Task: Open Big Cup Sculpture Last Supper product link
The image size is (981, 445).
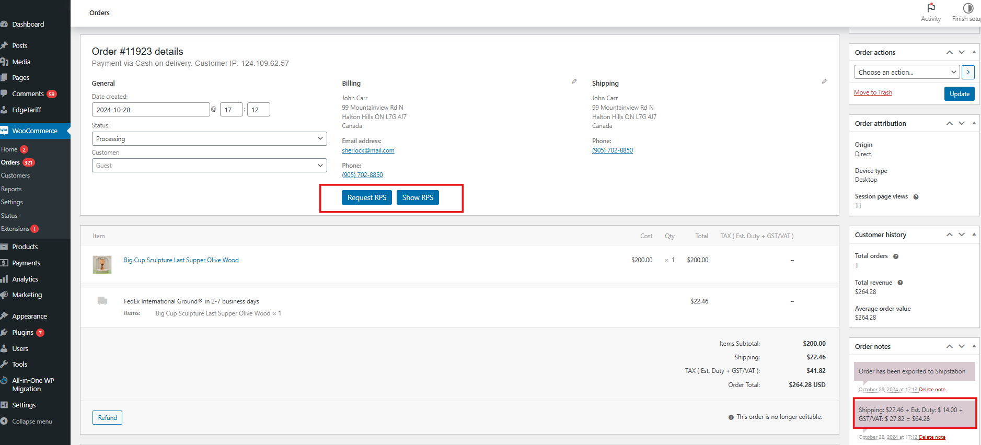Action: click(x=181, y=260)
